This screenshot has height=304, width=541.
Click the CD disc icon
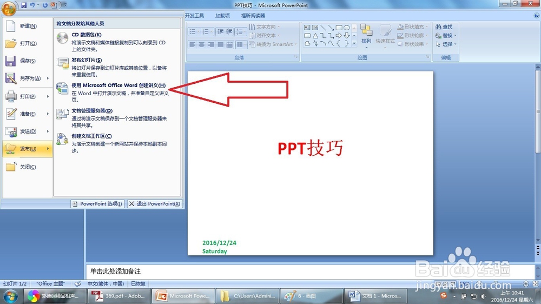(62, 38)
